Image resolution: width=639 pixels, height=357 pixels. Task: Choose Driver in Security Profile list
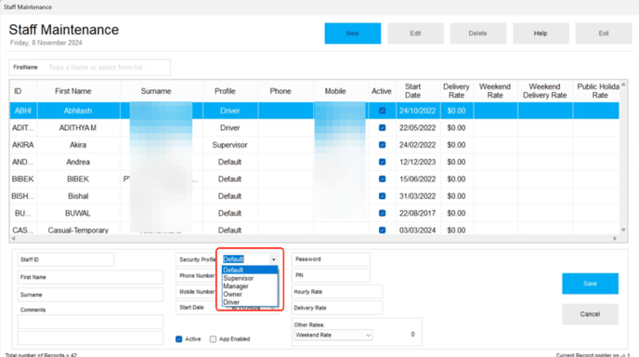click(250, 302)
